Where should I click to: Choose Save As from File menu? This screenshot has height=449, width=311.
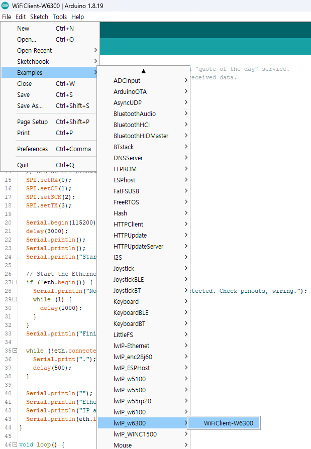coord(30,105)
